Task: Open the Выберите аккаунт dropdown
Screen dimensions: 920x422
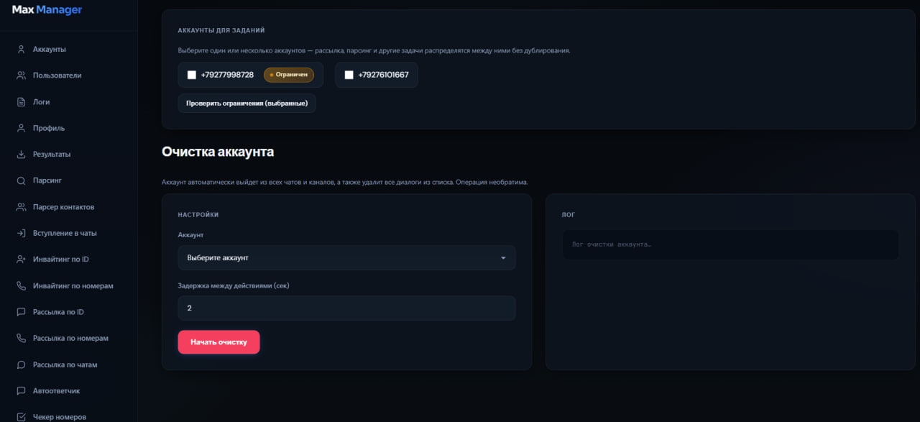Action: pos(346,257)
